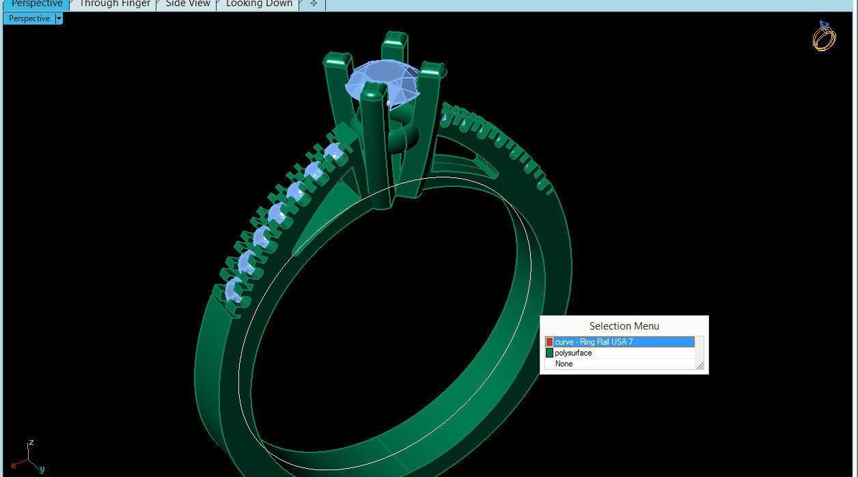This screenshot has width=858, height=477.
Task: Add a new viewport tab with plus
Action: coord(314,4)
